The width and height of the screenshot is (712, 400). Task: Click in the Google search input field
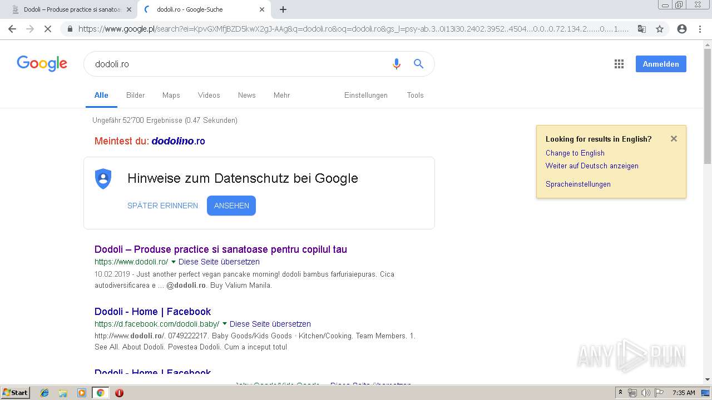click(x=239, y=64)
